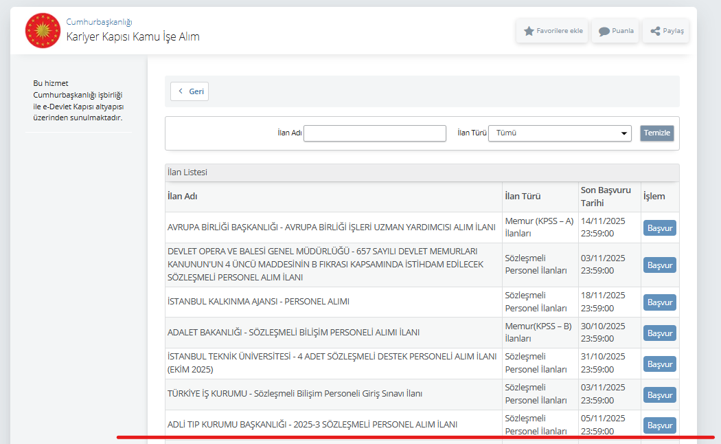Click Başvur for Adli Tıp Kurumu listing
The image size is (721, 444).
click(659, 425)
